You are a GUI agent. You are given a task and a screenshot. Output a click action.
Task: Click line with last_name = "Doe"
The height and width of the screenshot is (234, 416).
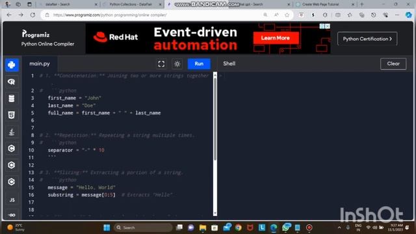(71, 105)
